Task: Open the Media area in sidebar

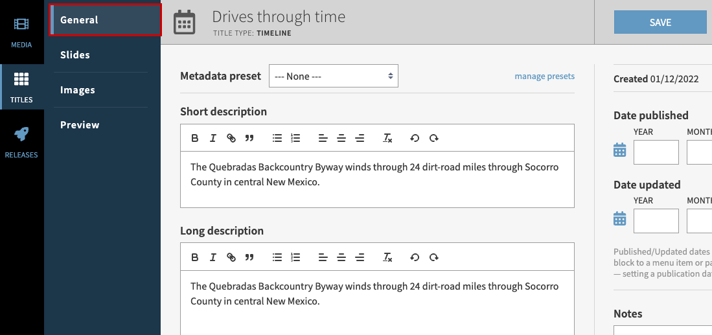Action: pos(21,32)
